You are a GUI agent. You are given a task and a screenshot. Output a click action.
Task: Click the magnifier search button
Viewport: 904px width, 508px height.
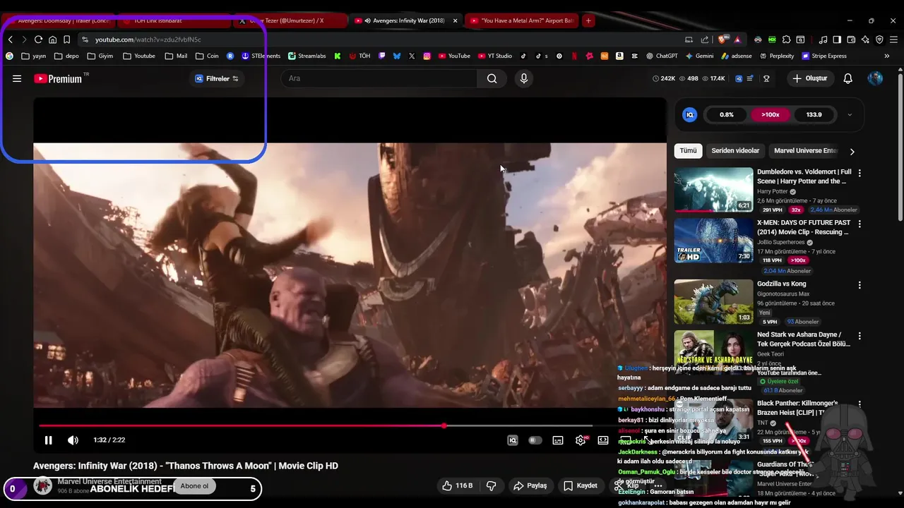pyautogui.click(x=492, y=78)
